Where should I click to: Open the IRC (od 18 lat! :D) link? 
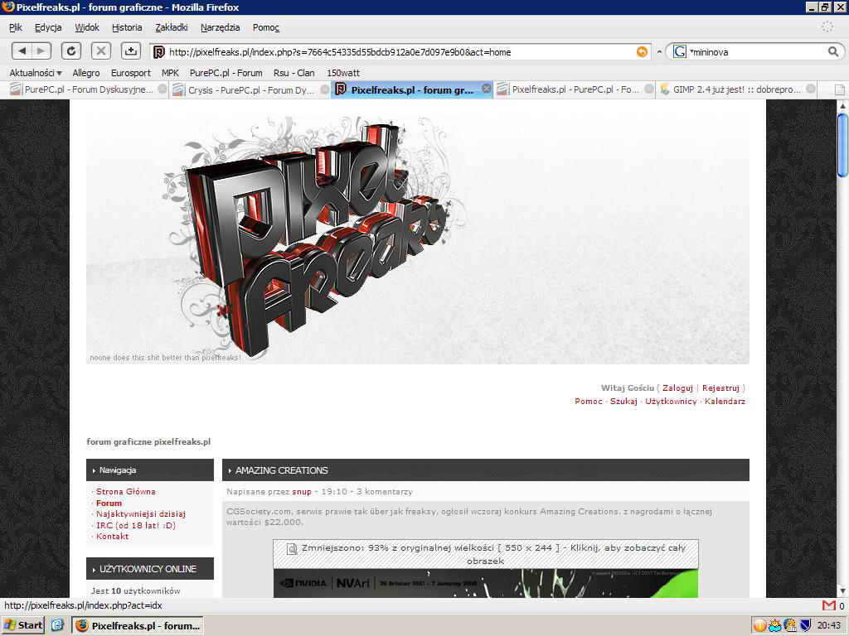tap(136, 525)
